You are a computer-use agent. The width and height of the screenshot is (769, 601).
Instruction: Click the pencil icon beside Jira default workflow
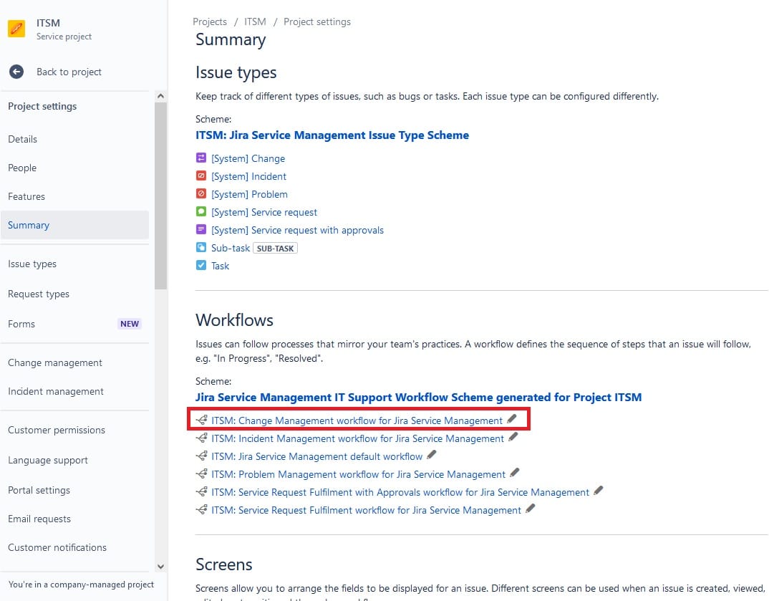(x=431, y=456)
